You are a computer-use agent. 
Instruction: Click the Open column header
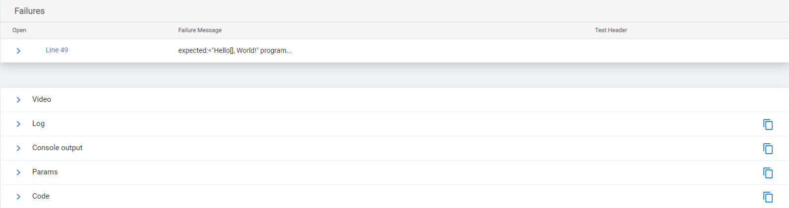pyautogui.click(x=19, y=30)
